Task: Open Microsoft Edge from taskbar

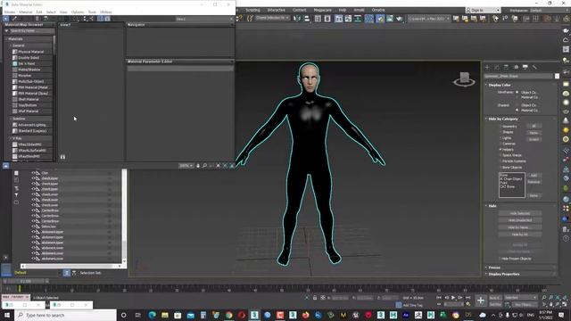Action: 153,315
